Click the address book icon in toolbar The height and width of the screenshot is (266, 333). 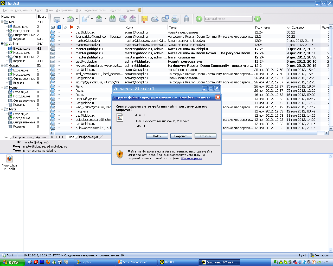[x=144, y=19]
